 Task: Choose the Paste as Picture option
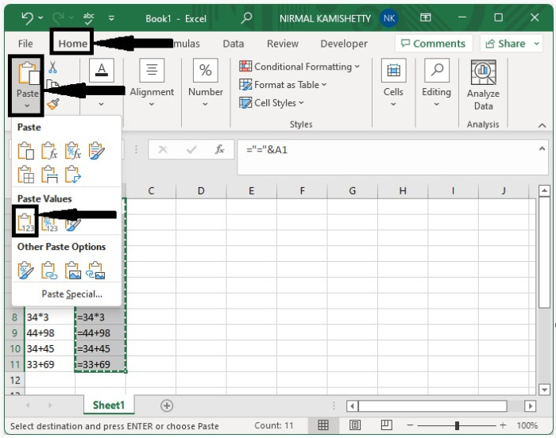point(73,271)
